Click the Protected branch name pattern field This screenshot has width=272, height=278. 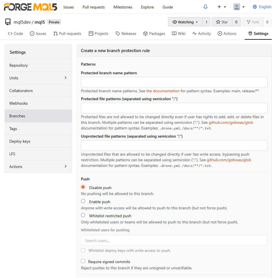(x=174, y=82)
